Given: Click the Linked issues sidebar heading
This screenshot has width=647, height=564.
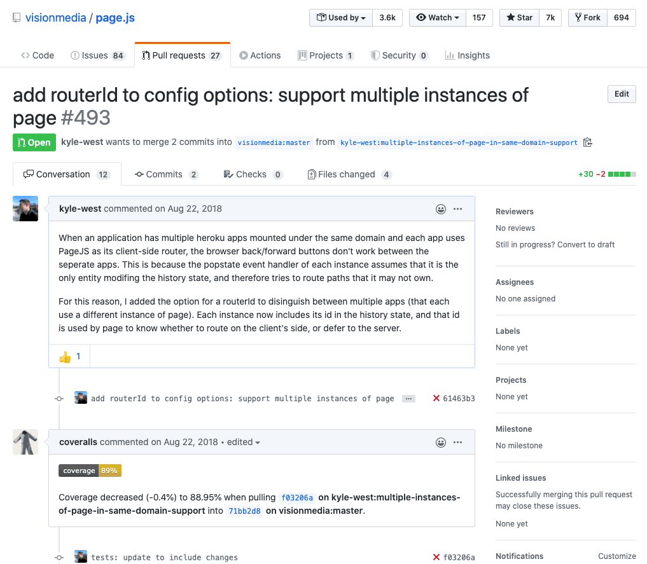Looking at the screenshot, I should 521,478.
